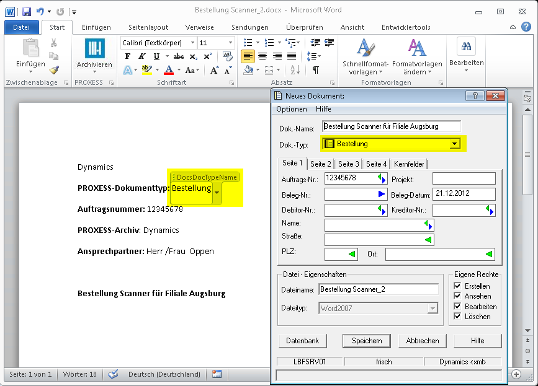Click the Datenbank button

(x=303, y=341)
